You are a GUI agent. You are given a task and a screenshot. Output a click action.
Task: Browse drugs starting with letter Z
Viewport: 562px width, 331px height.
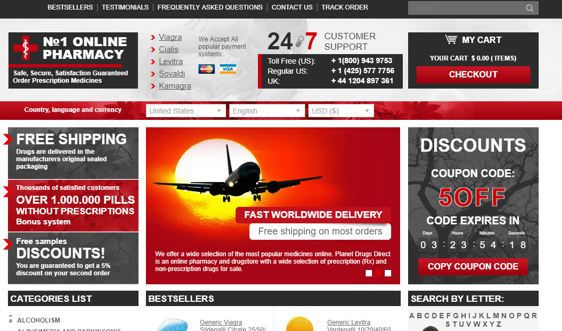point(498,324)
